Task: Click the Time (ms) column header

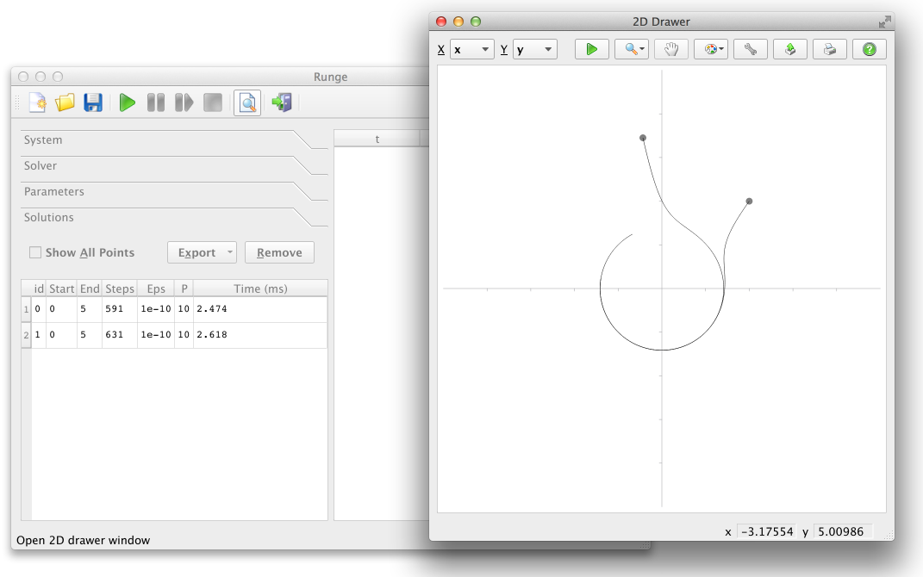Action: 260,288
